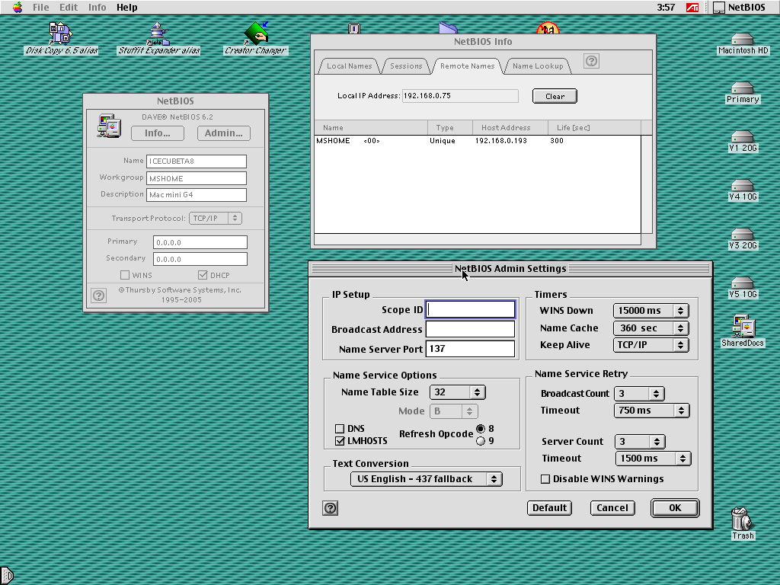Open the Mode dropdown
Image resolution: width=780 pixels, height=585 pixels.
tap(453, 411)
